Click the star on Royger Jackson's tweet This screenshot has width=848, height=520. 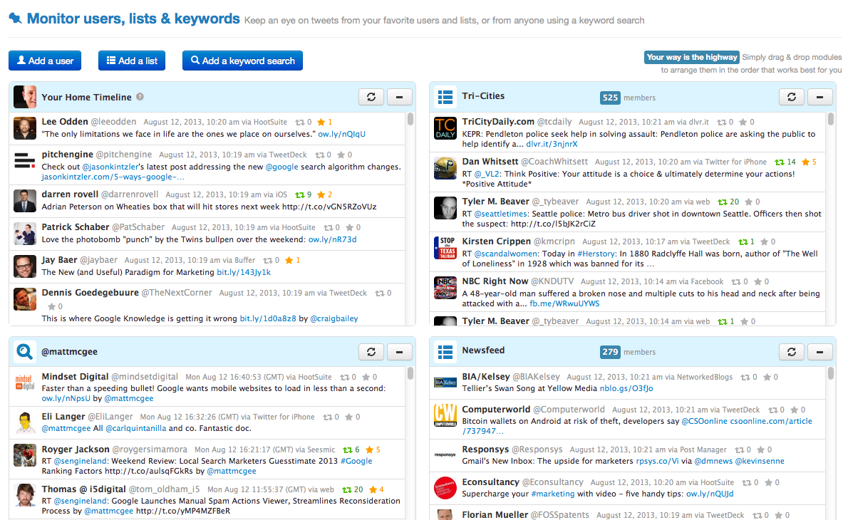point(370,449)
